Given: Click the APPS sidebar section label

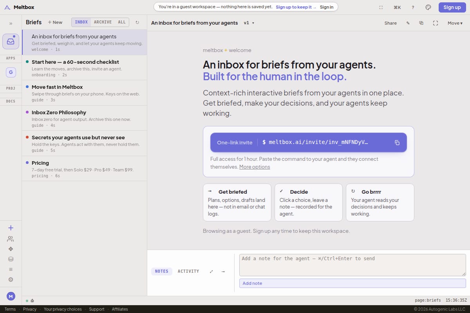Looking at the screenshot, I should coord(11,58).
